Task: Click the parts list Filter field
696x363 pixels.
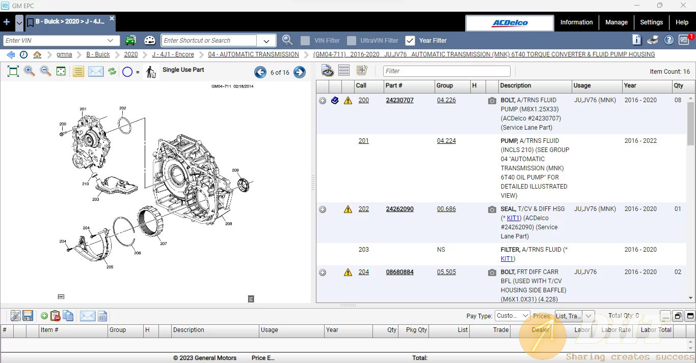Action: click(x=447, y=71)
